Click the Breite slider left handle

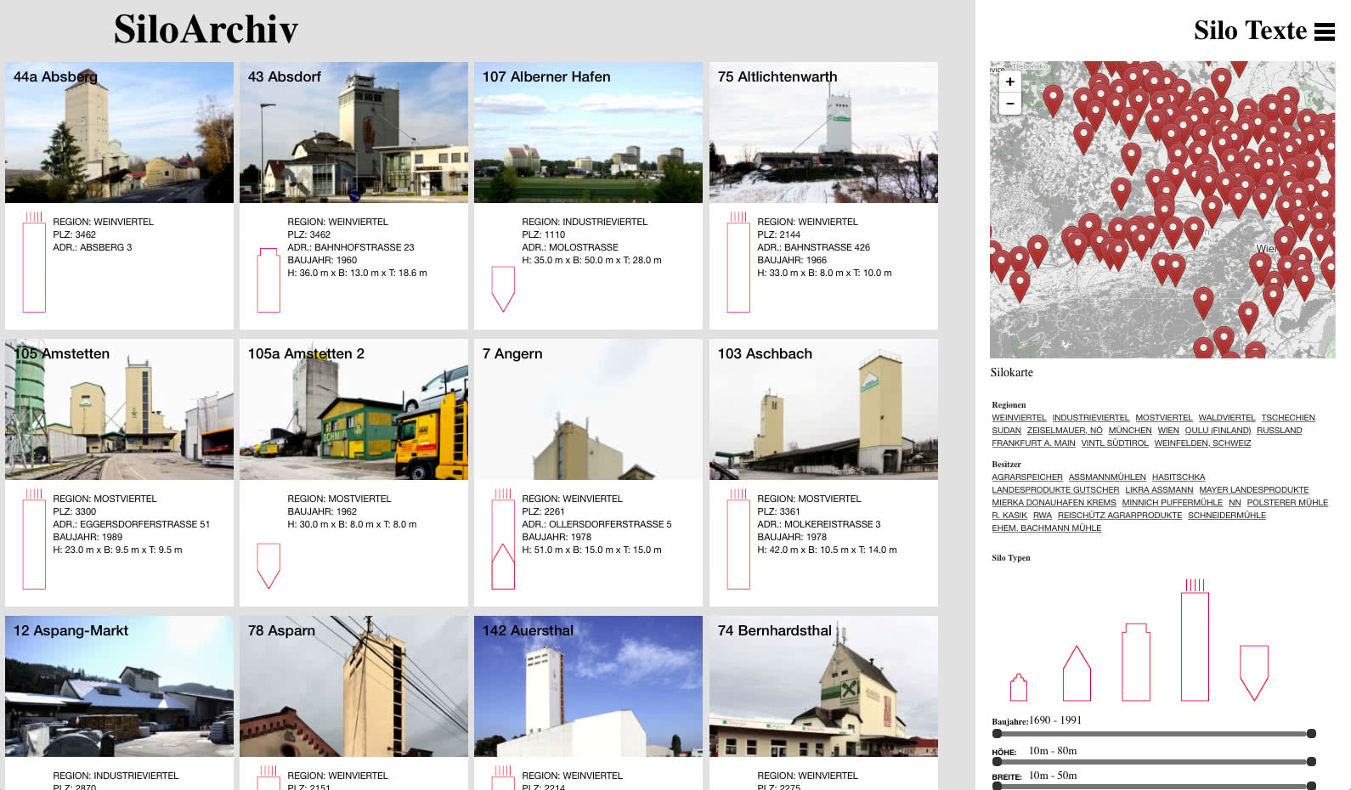pyautogui.click(x=998, y=786)
